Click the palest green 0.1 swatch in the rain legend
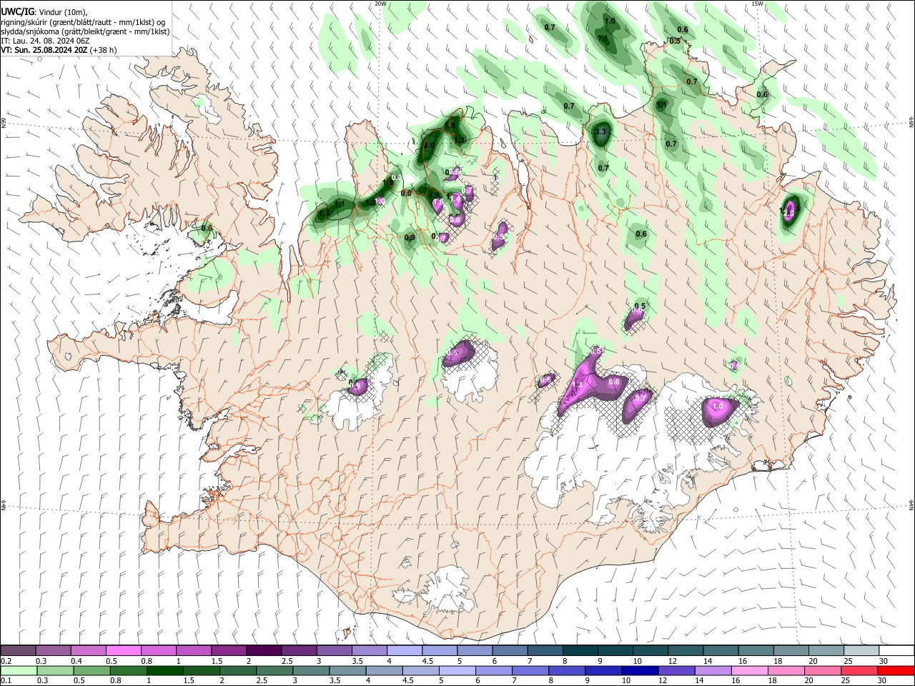The image size is (915, 686). click(18, 670)
